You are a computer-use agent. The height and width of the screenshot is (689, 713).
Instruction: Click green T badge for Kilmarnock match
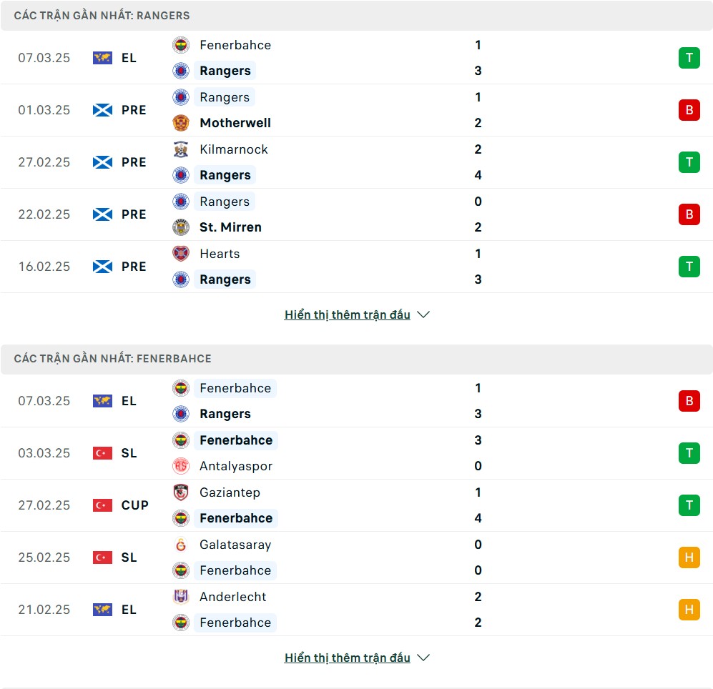(x=689, y=162)
